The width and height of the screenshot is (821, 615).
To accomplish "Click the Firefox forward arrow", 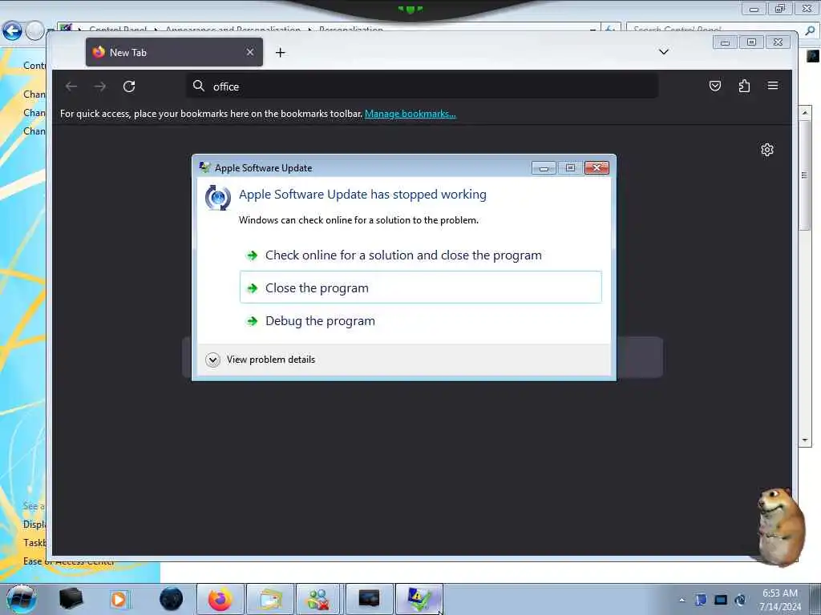I will tap(100, 86).
